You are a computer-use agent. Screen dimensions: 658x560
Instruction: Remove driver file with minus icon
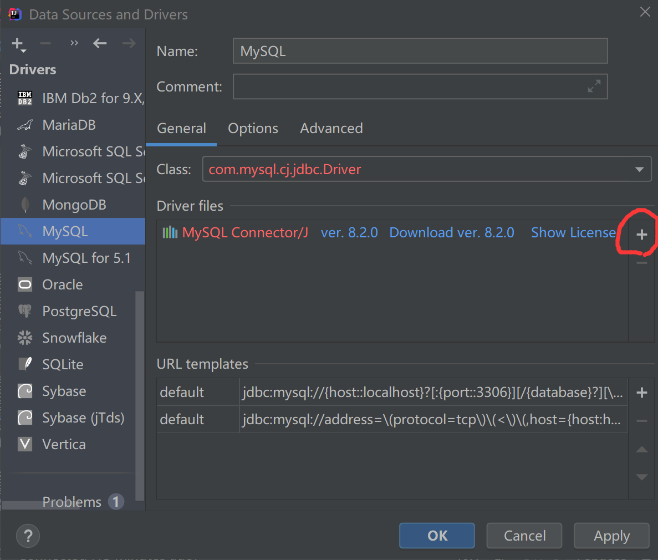click(641, 263)
